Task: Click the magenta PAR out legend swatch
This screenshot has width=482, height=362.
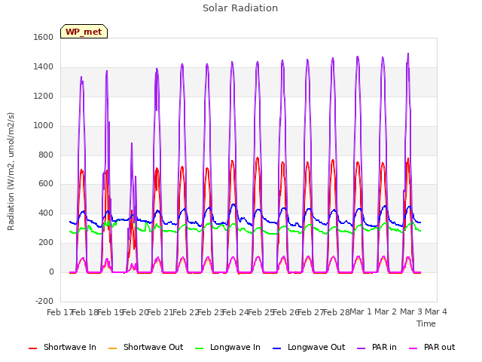Action: (x=413, y=348)
